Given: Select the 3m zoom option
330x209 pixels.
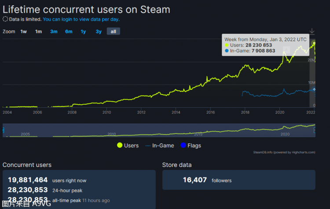Looking at the screenshot, I should coord(54,32).
